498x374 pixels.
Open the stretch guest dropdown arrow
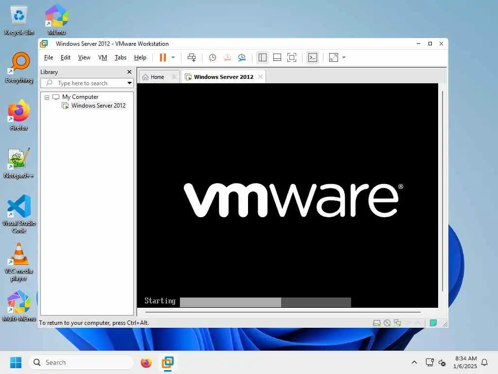[x=344, y=57]
